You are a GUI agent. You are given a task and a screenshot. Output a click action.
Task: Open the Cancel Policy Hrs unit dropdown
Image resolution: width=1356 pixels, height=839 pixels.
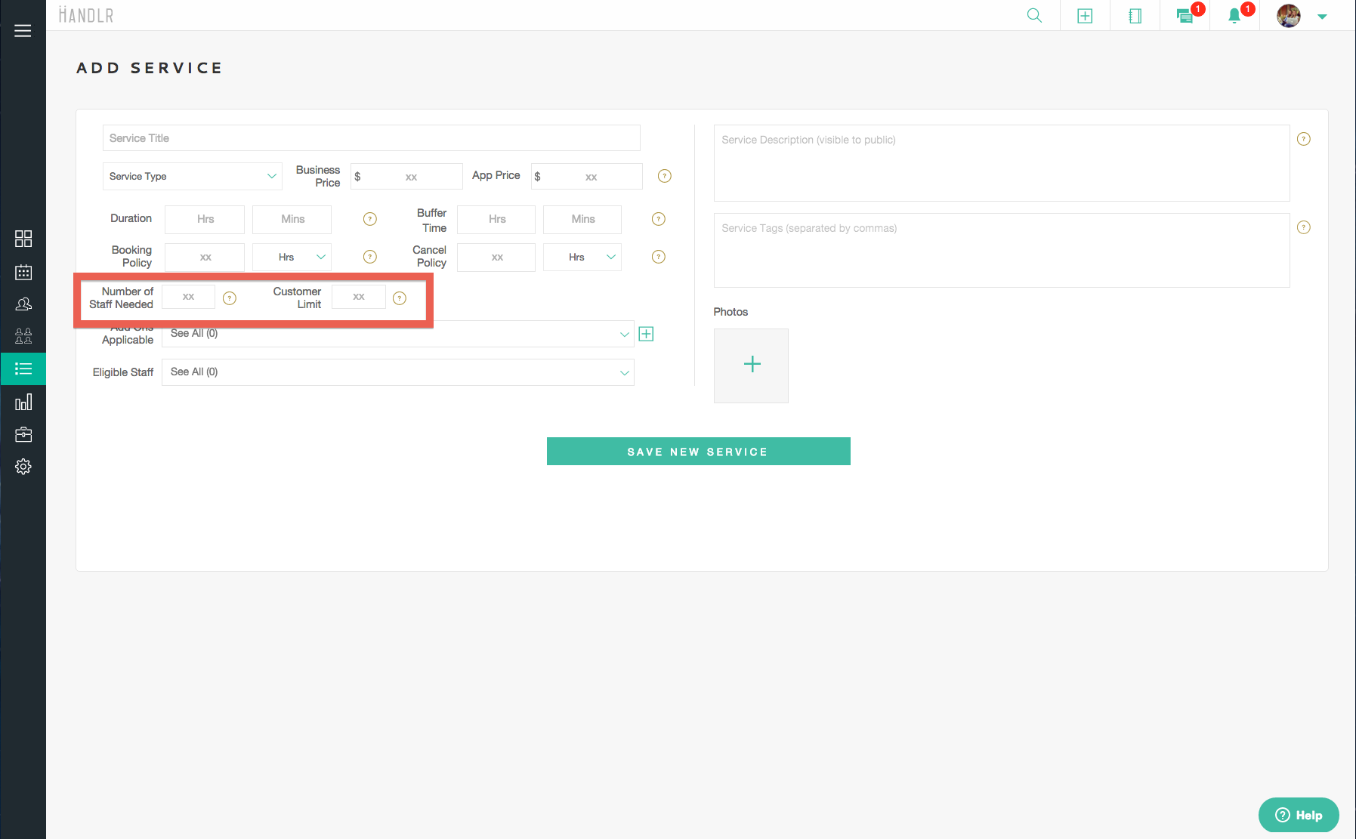pos(582,258)
